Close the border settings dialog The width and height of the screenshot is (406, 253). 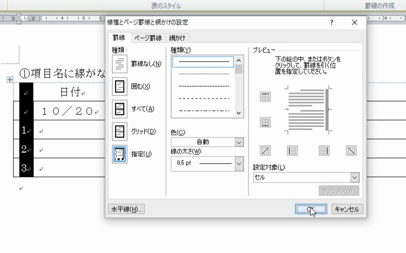click(354, 22)
